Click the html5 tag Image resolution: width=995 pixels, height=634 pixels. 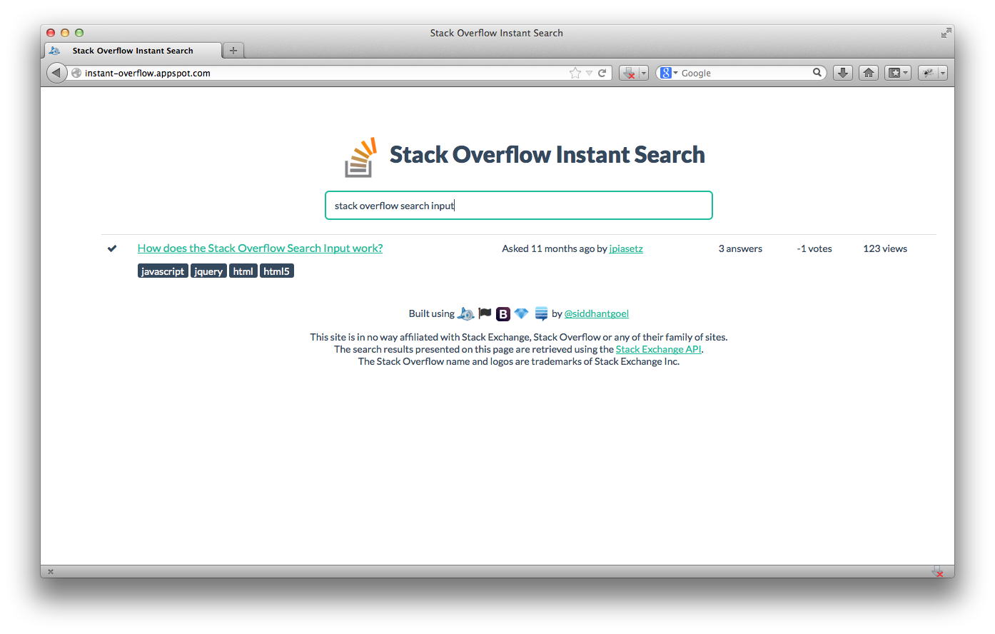[277, 271]
